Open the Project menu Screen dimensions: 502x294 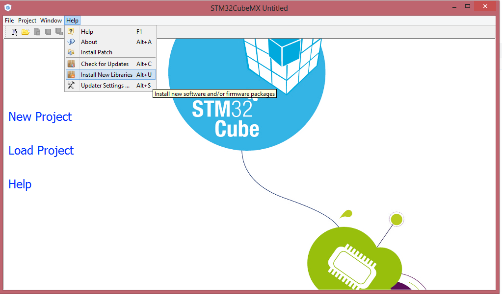[27, 21]
